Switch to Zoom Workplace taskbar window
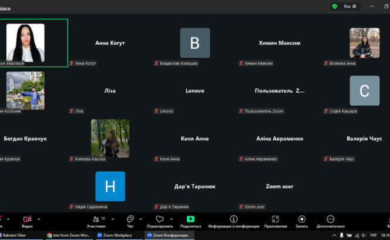The image size is (390, 240). (x=115, y=235)
